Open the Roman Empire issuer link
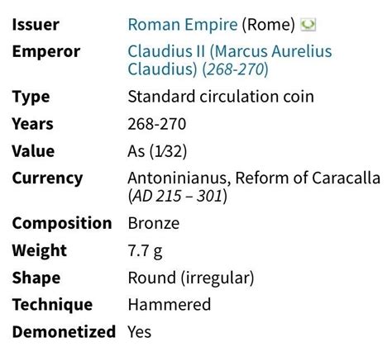Viewport: 392px width, 347px height. tap(183, 25)
